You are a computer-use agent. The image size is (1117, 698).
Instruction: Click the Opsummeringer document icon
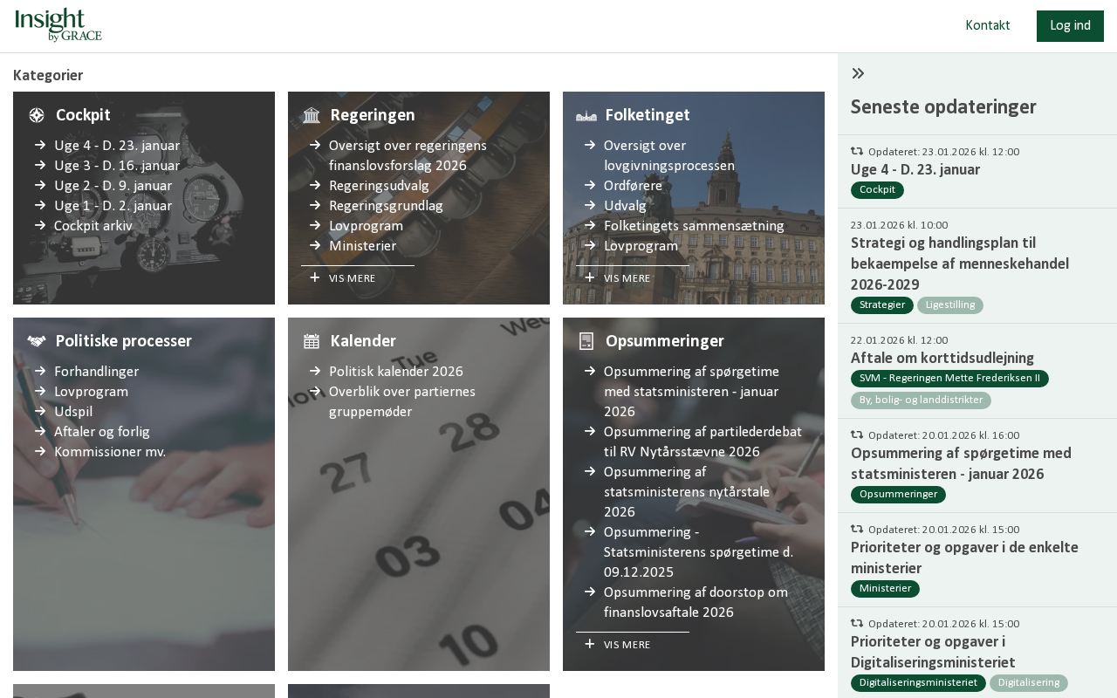[x=586, y=341]
